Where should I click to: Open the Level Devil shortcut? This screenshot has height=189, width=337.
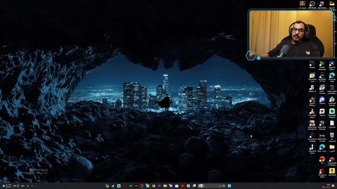(332, 173)
